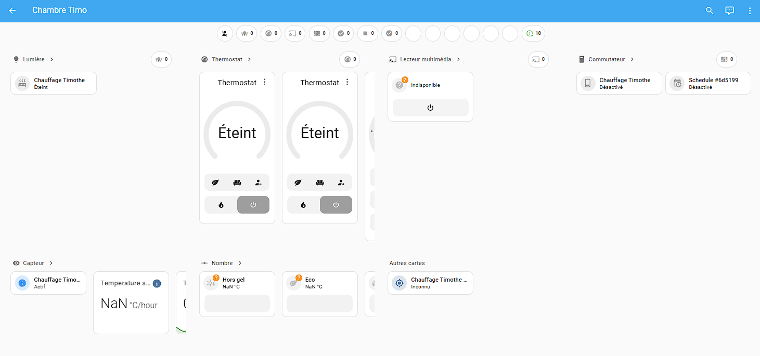The width and height of the screenshot is (760, 356).
Task: Expand the Thermostat section header
Action: pyautogui.click(x=227, y=59)
